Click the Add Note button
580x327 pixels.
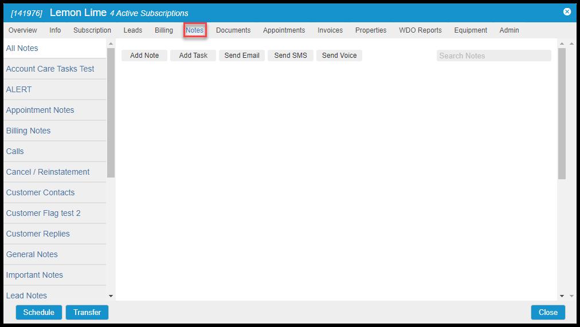(144, 56)
